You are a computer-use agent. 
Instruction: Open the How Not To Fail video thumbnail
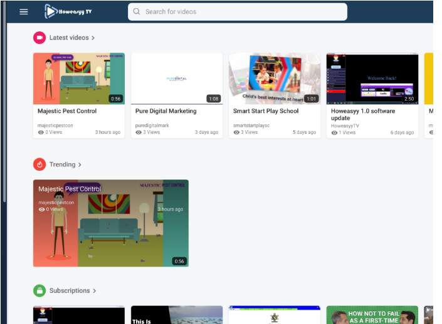[372, 315]
